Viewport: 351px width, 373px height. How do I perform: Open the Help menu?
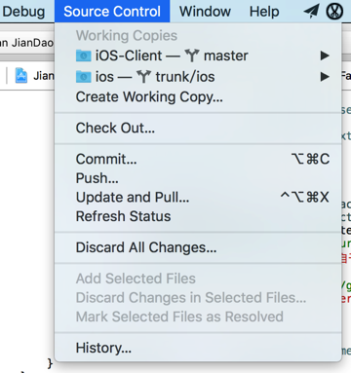point(264,12)
